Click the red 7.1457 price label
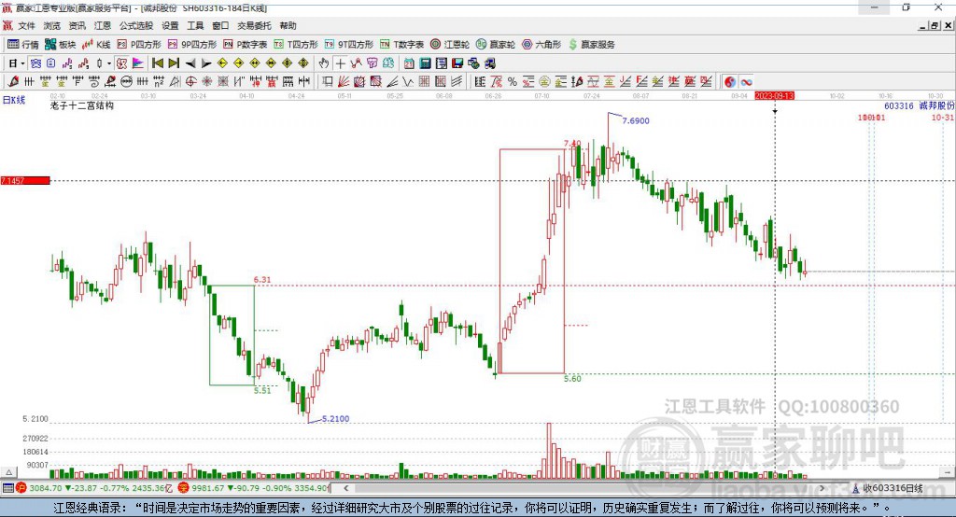This screenshot has width=956, height=517. coord(25,180)
